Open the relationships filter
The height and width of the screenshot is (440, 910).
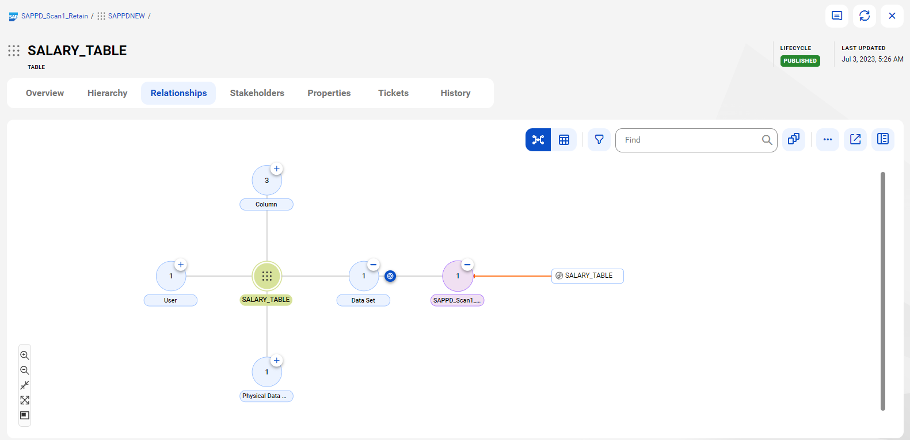(x=599, y=140)
